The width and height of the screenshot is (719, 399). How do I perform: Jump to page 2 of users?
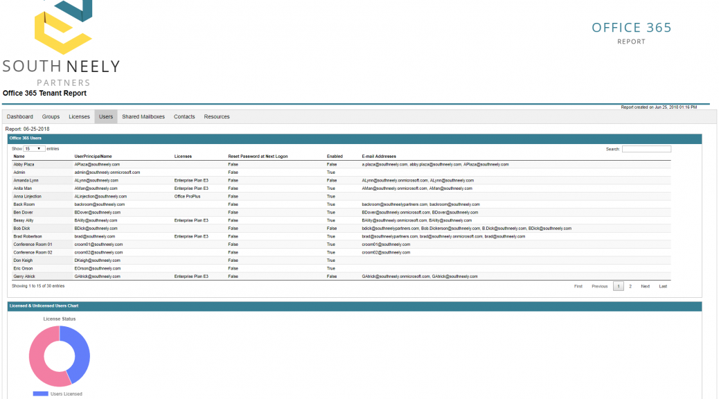(x=630, y=286)
